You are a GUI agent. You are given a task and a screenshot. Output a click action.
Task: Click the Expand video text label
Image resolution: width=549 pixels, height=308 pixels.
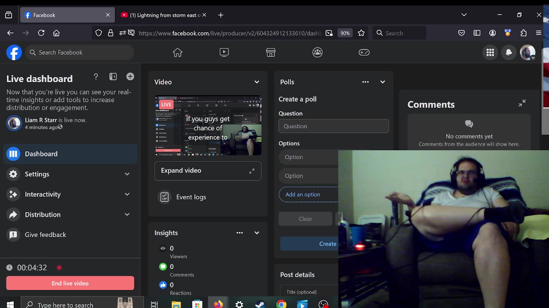(181, 170)
